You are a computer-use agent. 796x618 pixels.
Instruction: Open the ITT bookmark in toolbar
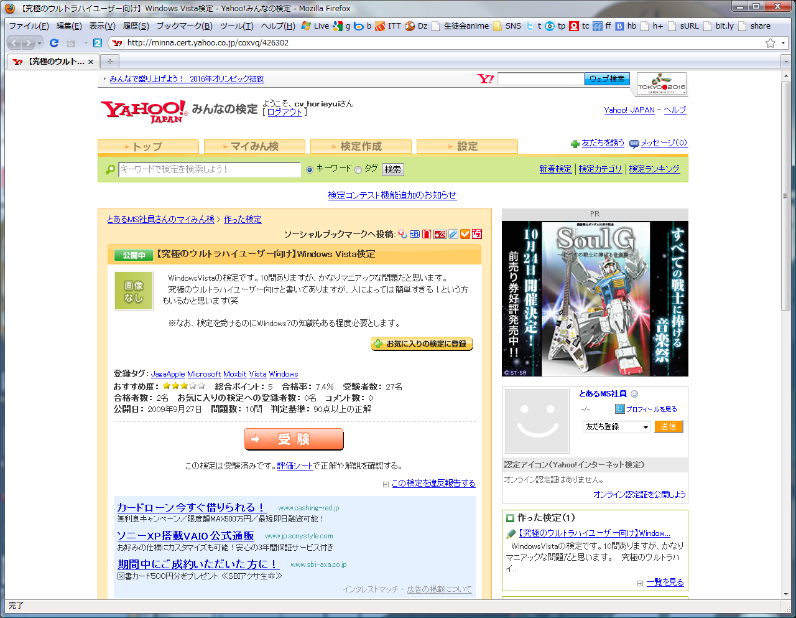click(x=388, y=26)
